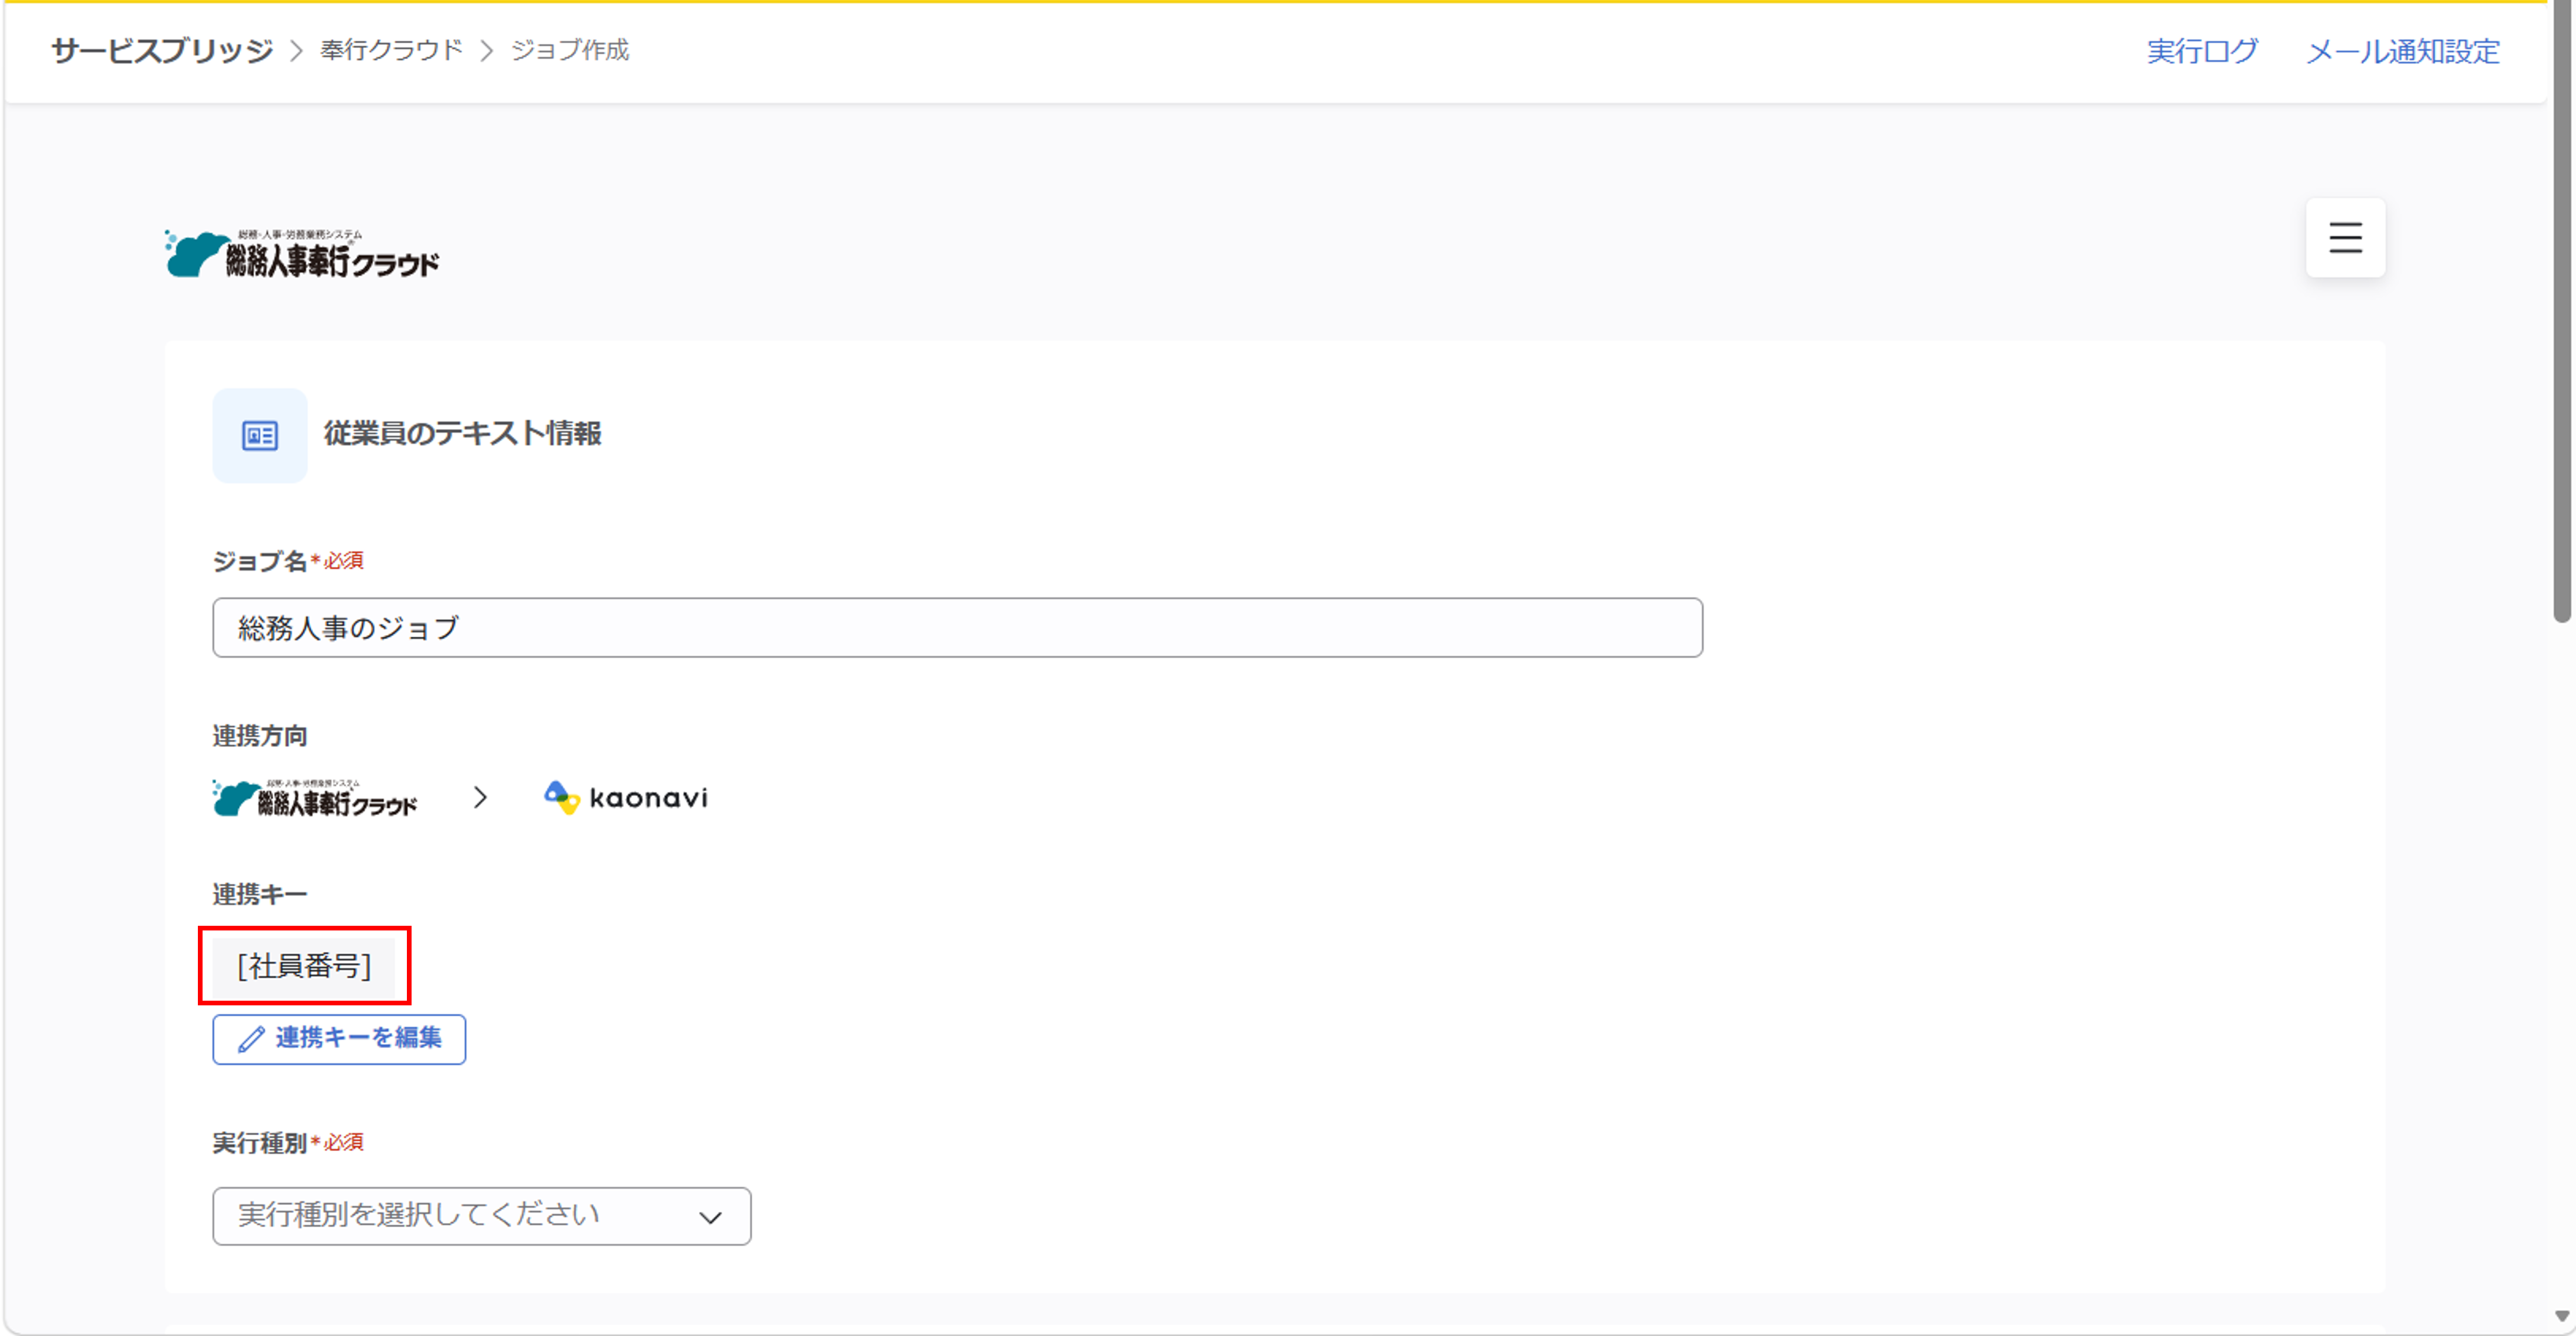Click the ジョブ名 input field
The height and width of the screenshot is (1336, 2576).
tap(957, 627)
